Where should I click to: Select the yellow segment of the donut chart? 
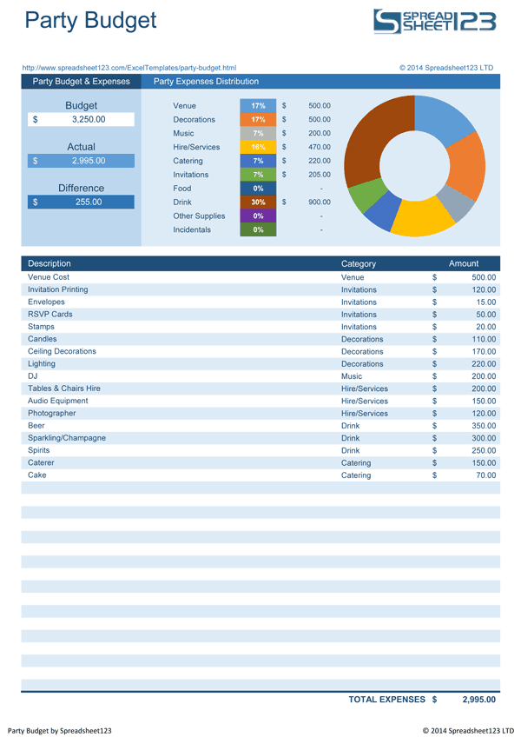tap(423, 222)
